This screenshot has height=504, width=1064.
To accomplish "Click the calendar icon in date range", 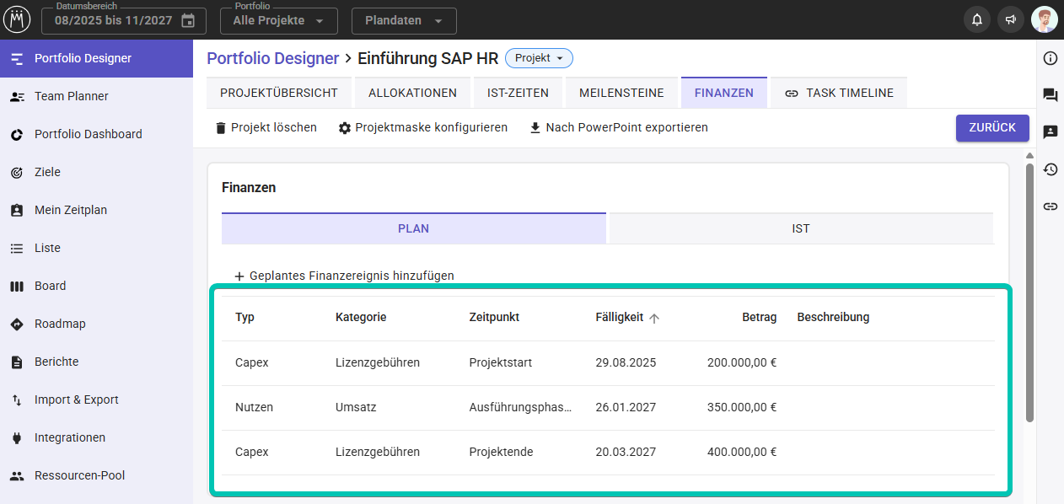I will pos(188,20).
